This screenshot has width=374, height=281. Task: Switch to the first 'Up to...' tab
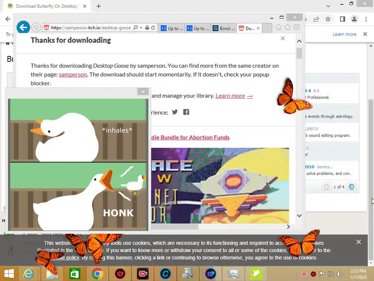pyautogui.click(x=172, y=28)
